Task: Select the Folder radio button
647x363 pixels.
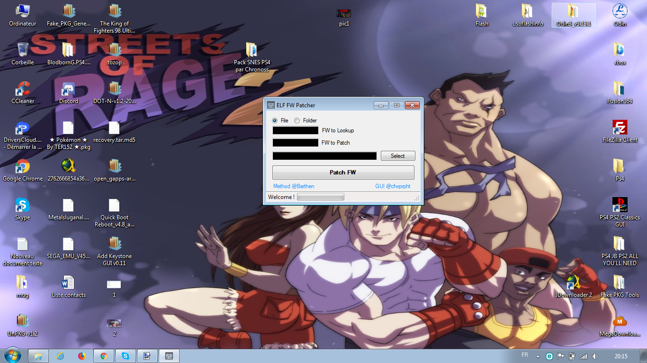Action: coord(297,121)
